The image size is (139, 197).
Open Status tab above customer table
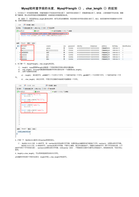click(x=33, y=43)
